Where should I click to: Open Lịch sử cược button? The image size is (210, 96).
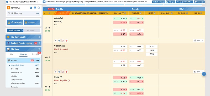coord(159,2)
